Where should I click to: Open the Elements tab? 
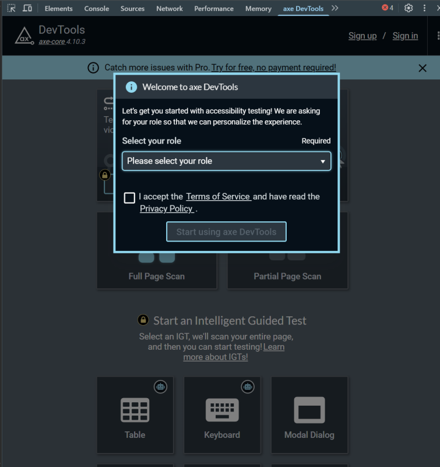(58, 9)
